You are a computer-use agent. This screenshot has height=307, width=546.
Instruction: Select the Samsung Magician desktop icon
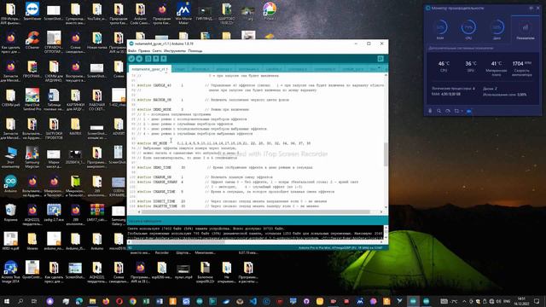[32, 157]
